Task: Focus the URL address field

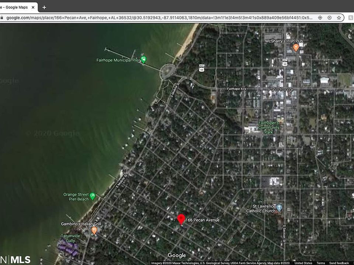Action: point(159,18)
